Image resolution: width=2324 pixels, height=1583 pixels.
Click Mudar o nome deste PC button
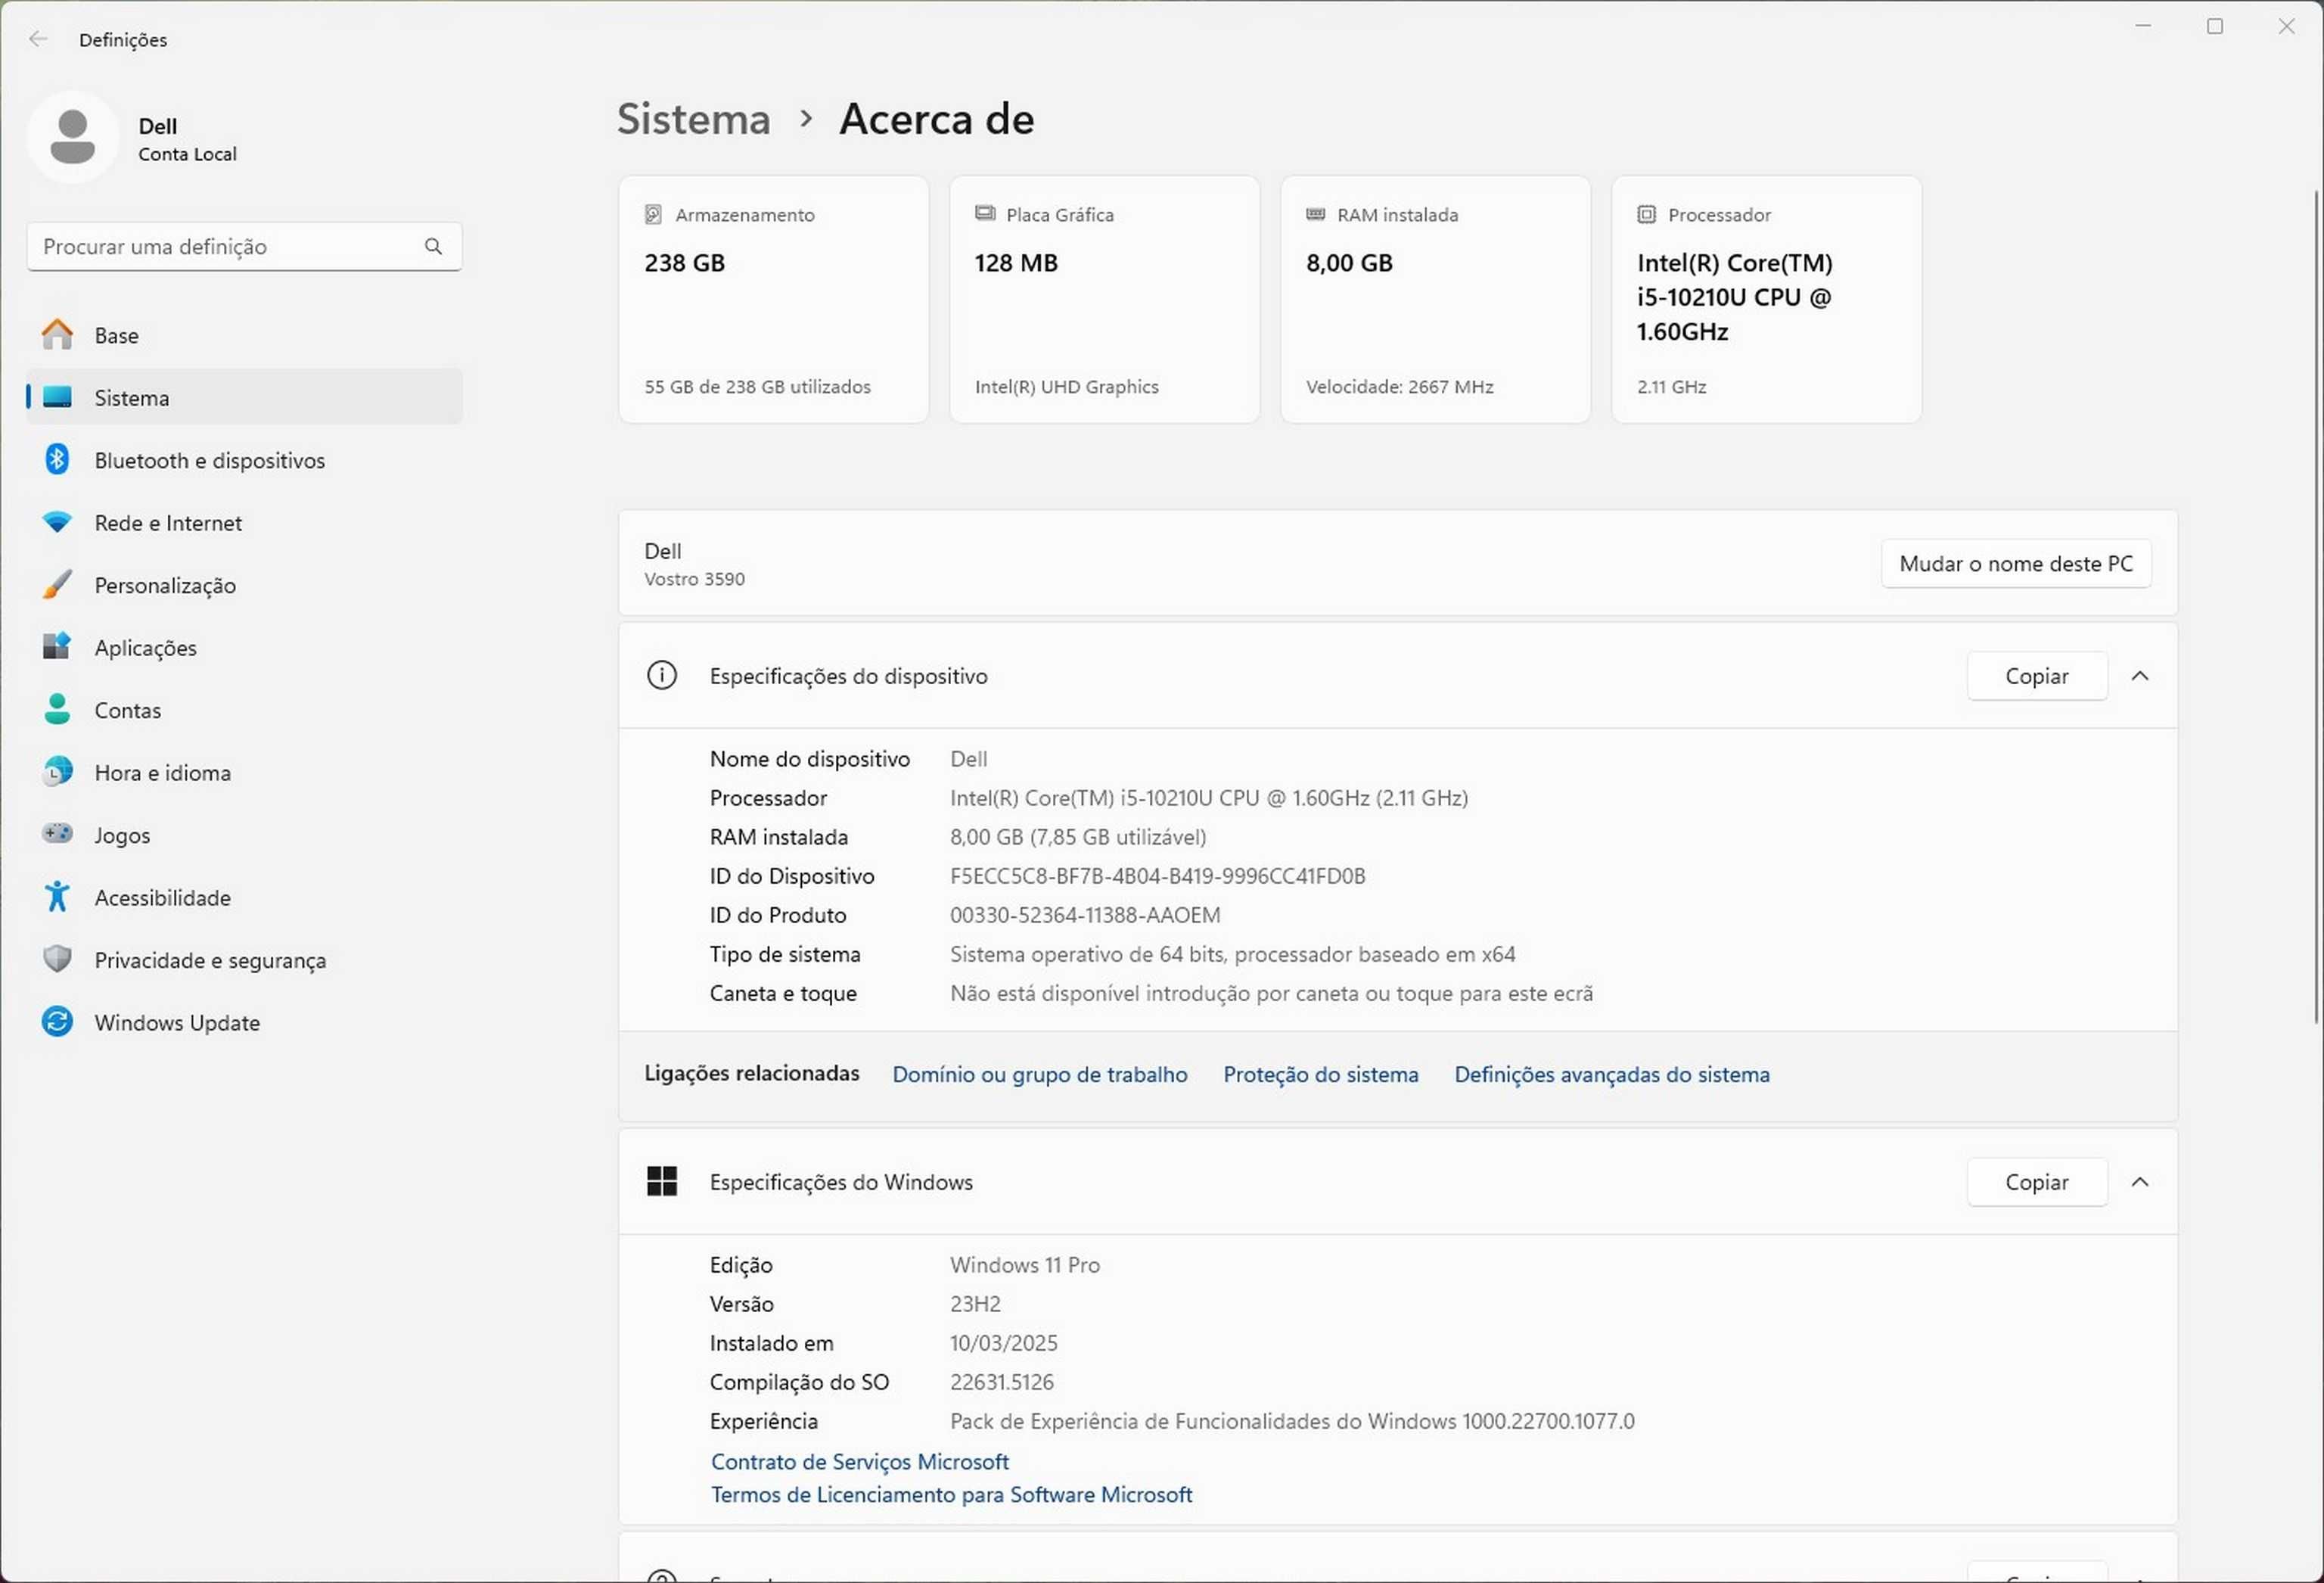[x=2016, y=563]
